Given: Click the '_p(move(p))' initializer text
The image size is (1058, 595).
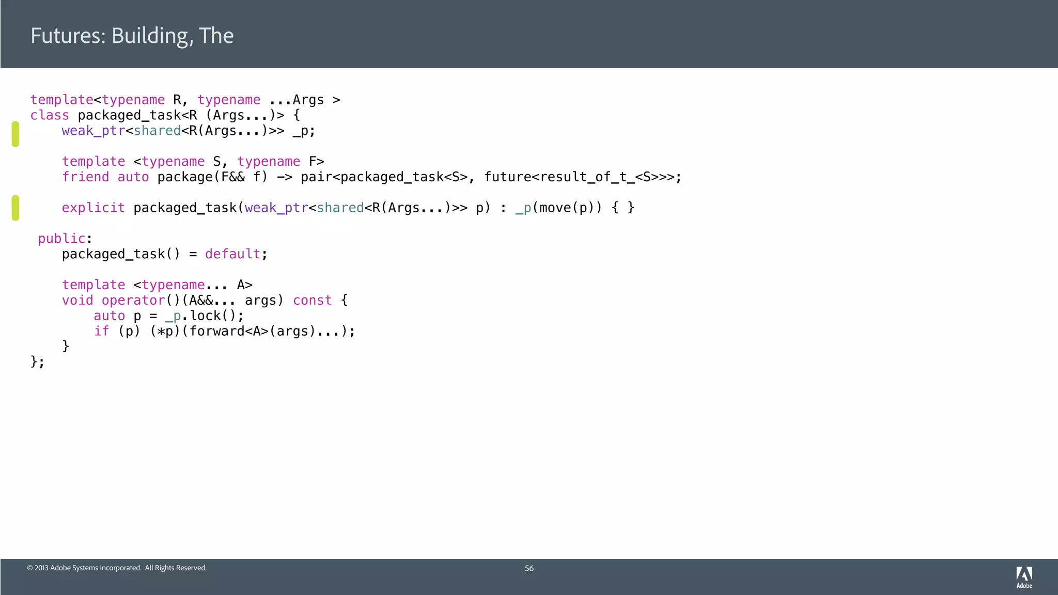Looking at the screenshot, I should 558,208.
